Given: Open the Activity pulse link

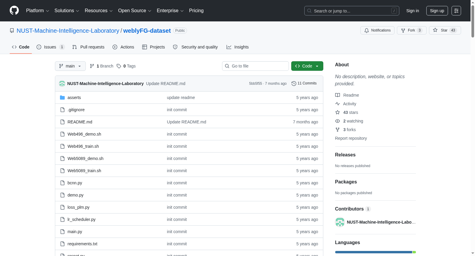Looking at the screenshot, I should tap(346, 104).
